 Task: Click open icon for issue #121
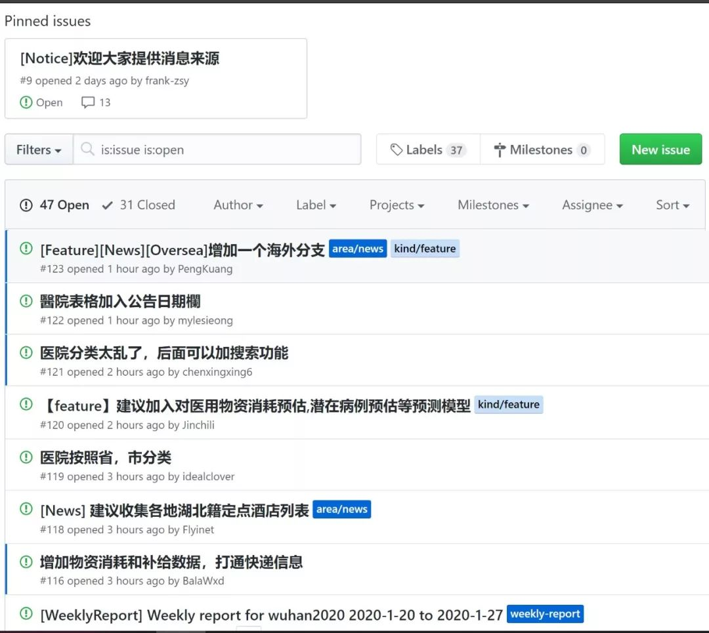point(26,352)
